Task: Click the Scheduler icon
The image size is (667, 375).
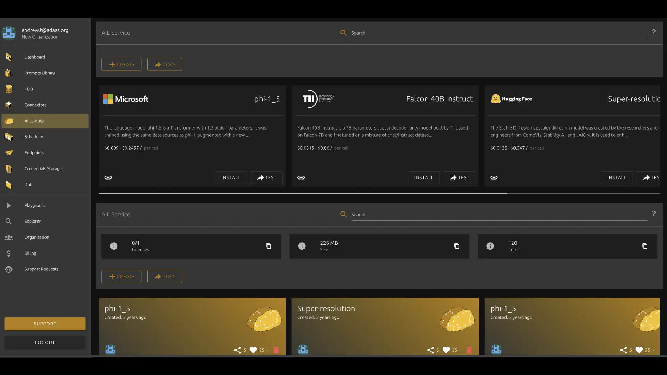Action: (9, 137)
